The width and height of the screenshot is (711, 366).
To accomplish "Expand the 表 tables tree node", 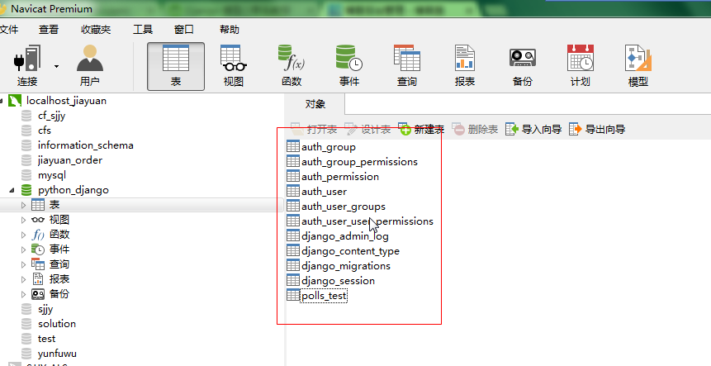I will click(x=24, y=205).
